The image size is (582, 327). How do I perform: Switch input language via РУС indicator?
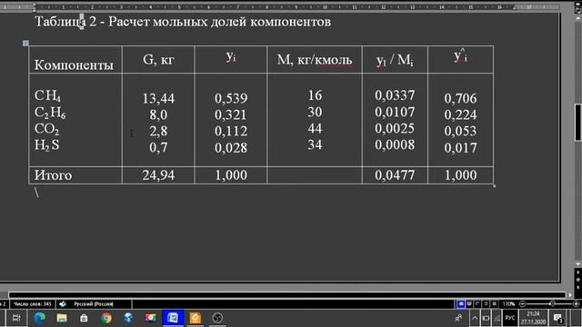coord(510,318)
